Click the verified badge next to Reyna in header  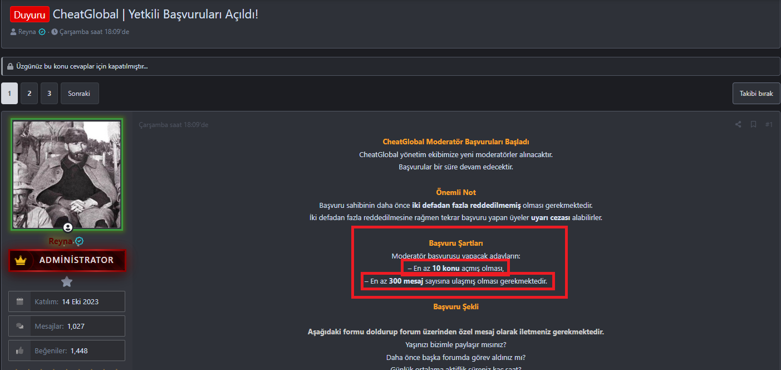coord(42,32)
